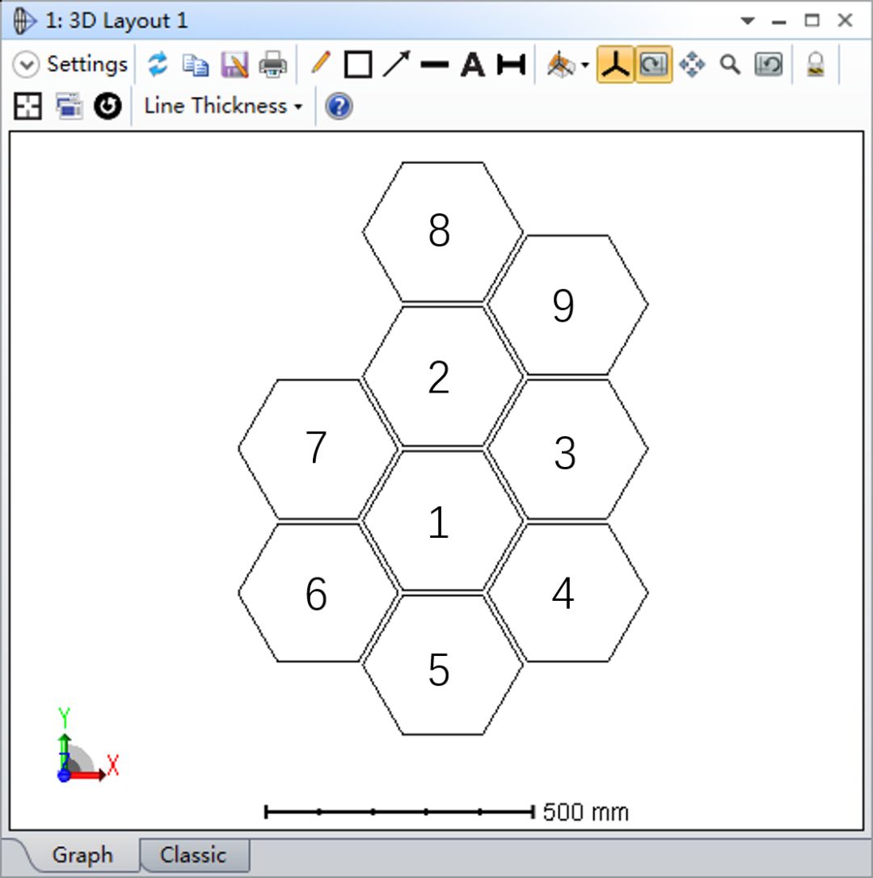Click the Save As image icon
Viewport: 873px width, 878px height.
pos(234,65)
